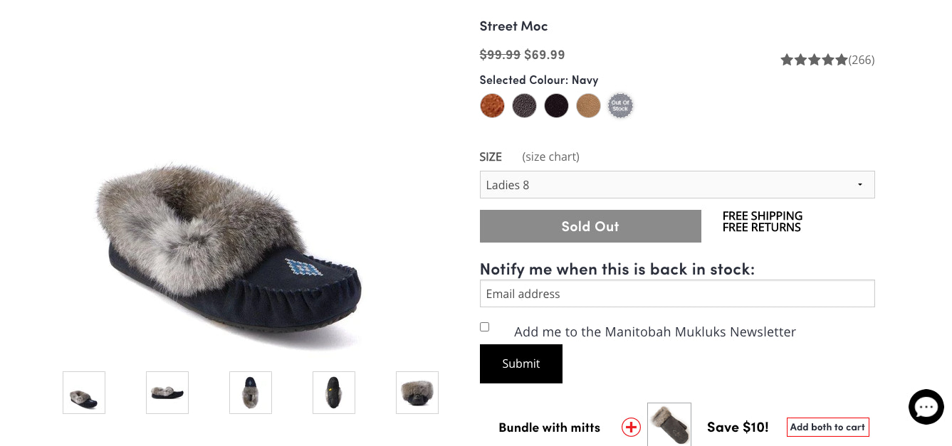This screenshot has height=446, width=952.
Task: Enable the Add me to the Manitobah Mukluks Newsletter checkbox
Action: point(484,326)
